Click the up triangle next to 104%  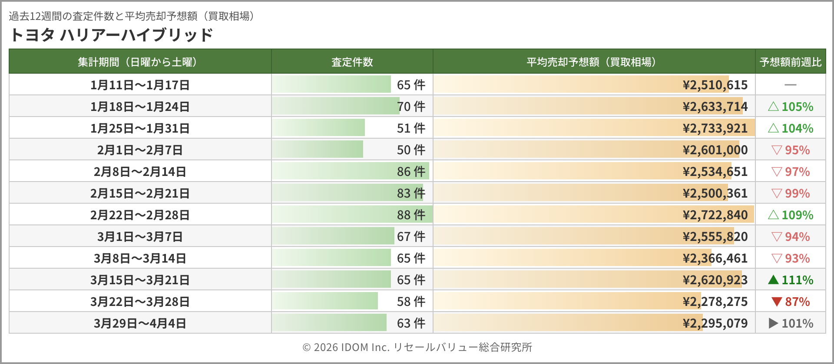click(x=773, y=128)
